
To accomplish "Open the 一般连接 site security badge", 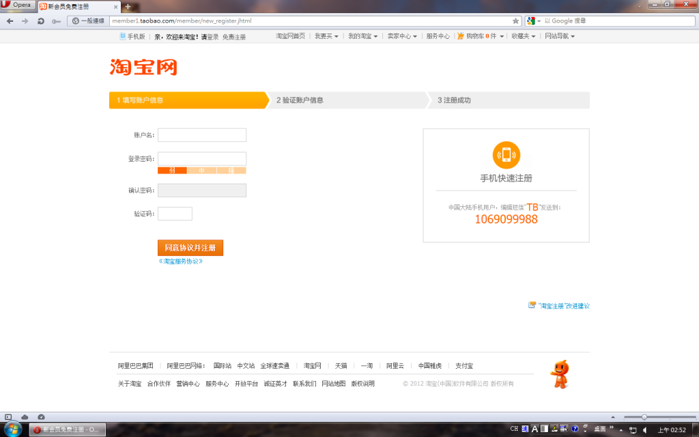I will tap(88, 21).
